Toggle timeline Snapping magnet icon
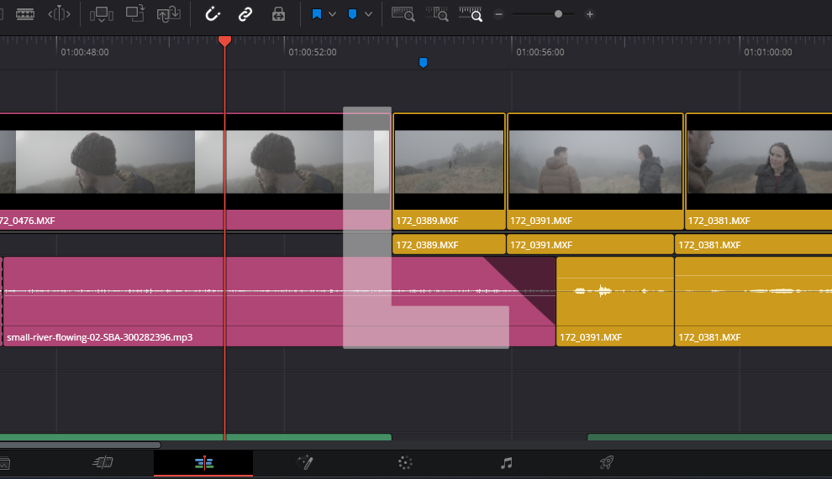 coord(213,14)
